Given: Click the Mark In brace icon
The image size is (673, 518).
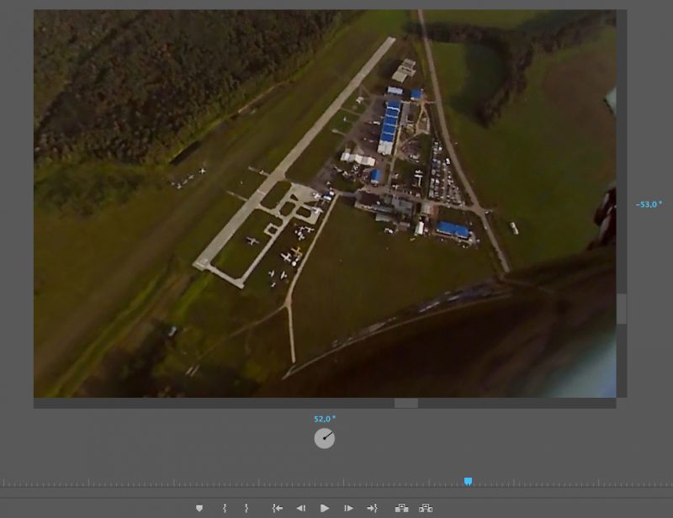Looking at the screenshot, I should click(225, 508).
